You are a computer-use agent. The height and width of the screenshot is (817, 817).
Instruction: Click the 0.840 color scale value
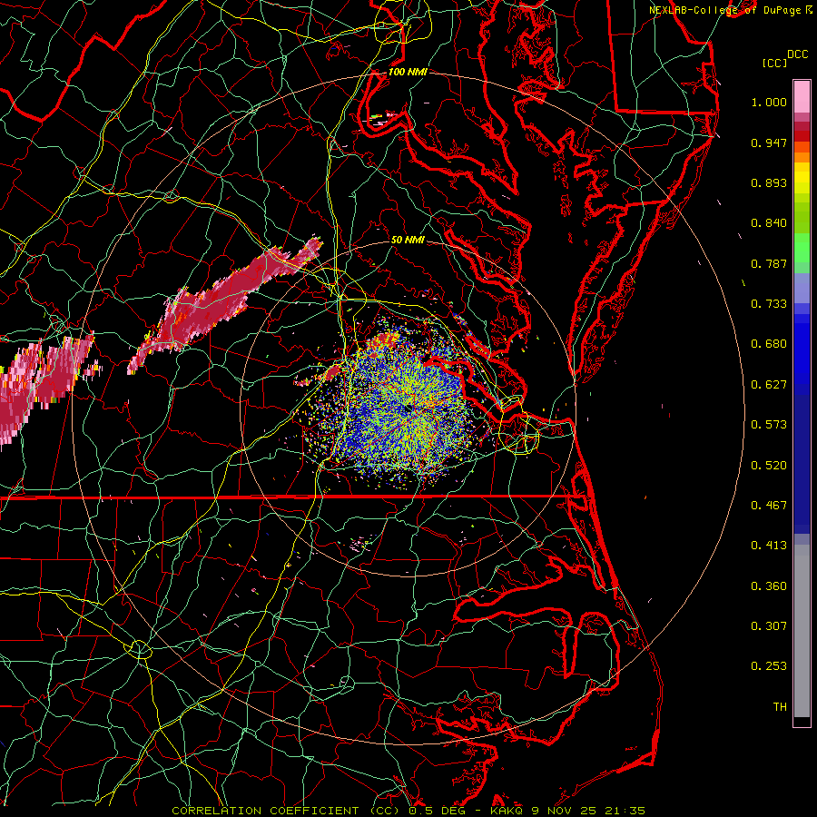769,223
